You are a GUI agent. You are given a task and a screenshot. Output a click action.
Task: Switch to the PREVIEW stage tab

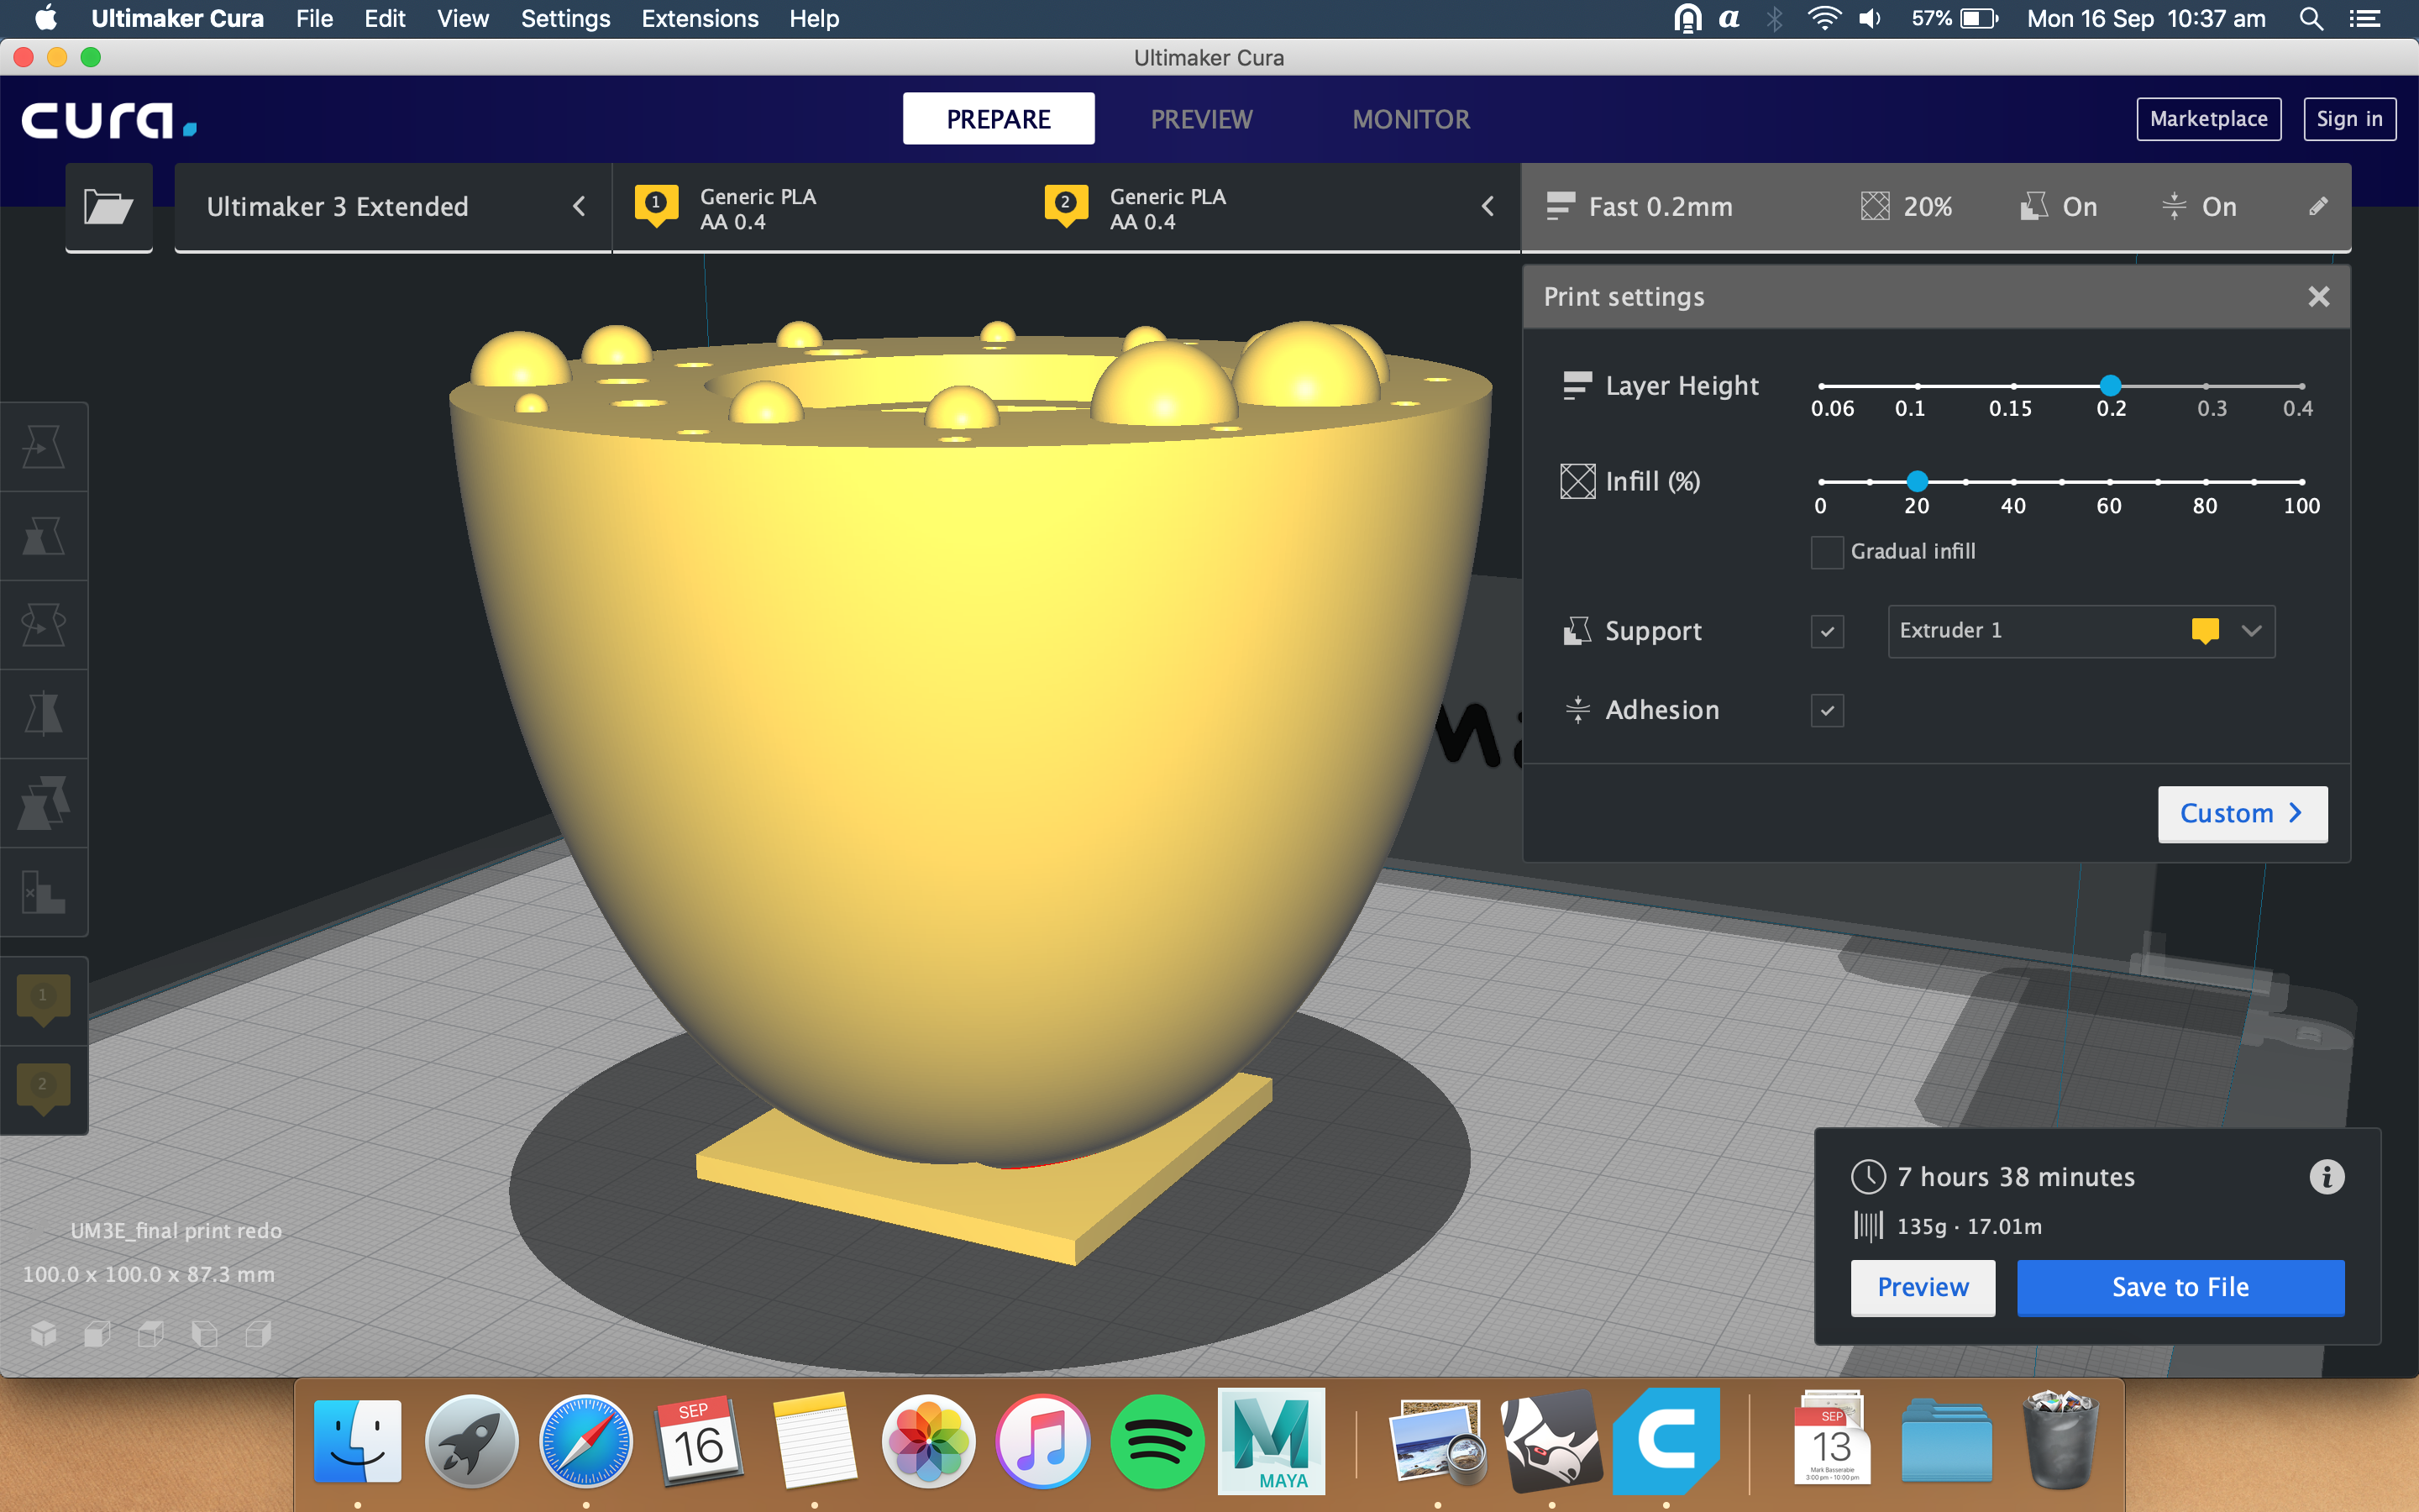[1200, 119]
